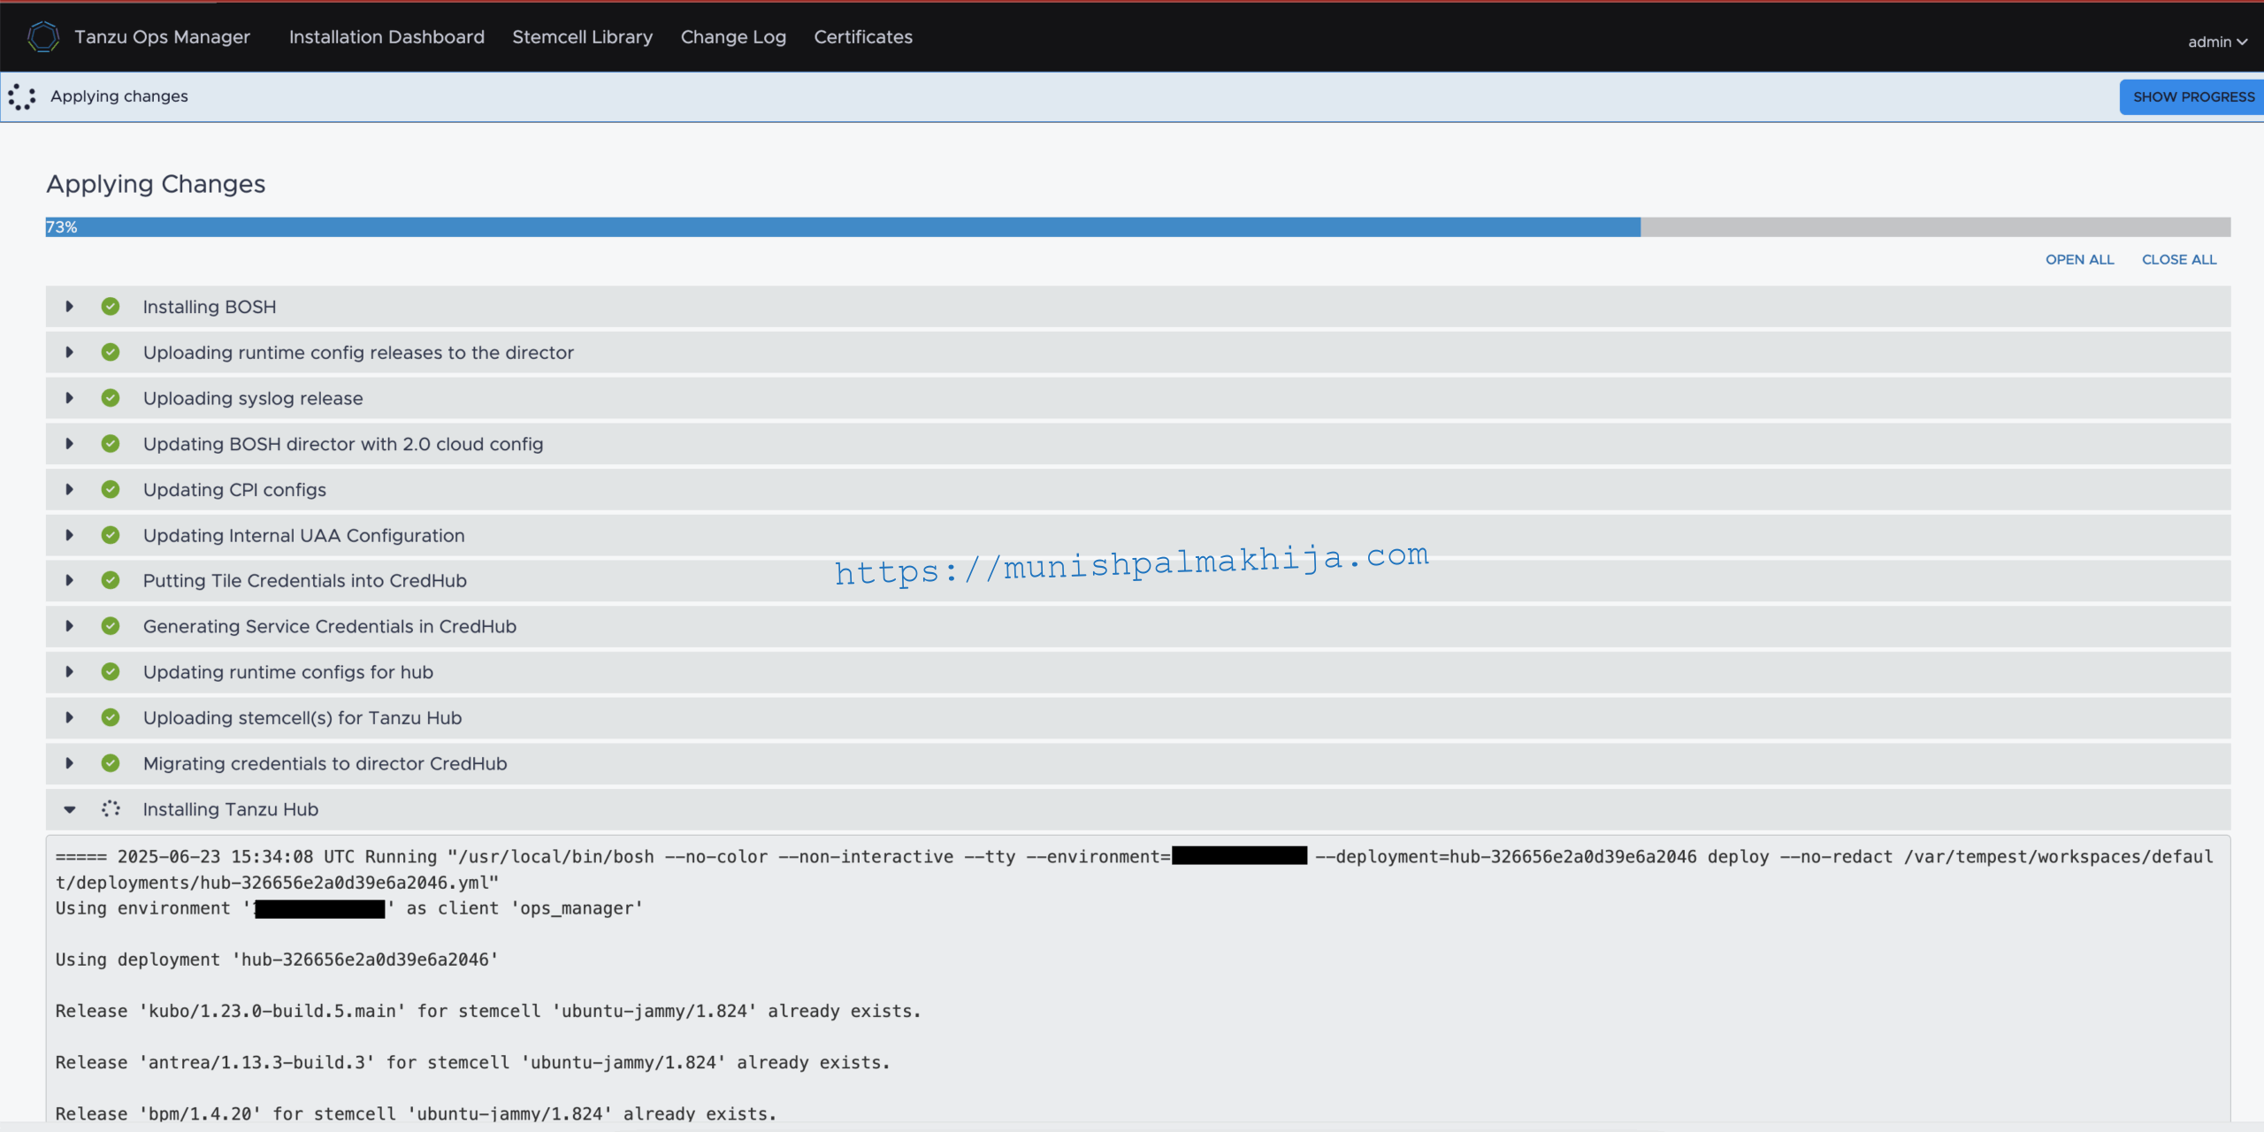This screenshot has height=1132, width=2264.
Task: Click green check for Updating runtime configs for hub
Action: click(x=111, y=671)
